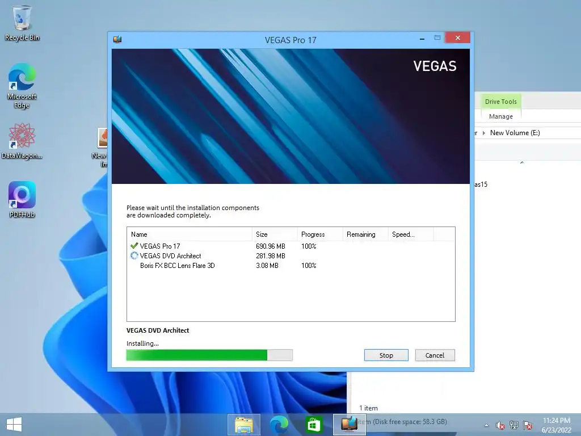The width and height of the screenshot is (581, 436).
Task: Close the VEGAS Pro 17 installer window
Action: (x=458, y=38)
